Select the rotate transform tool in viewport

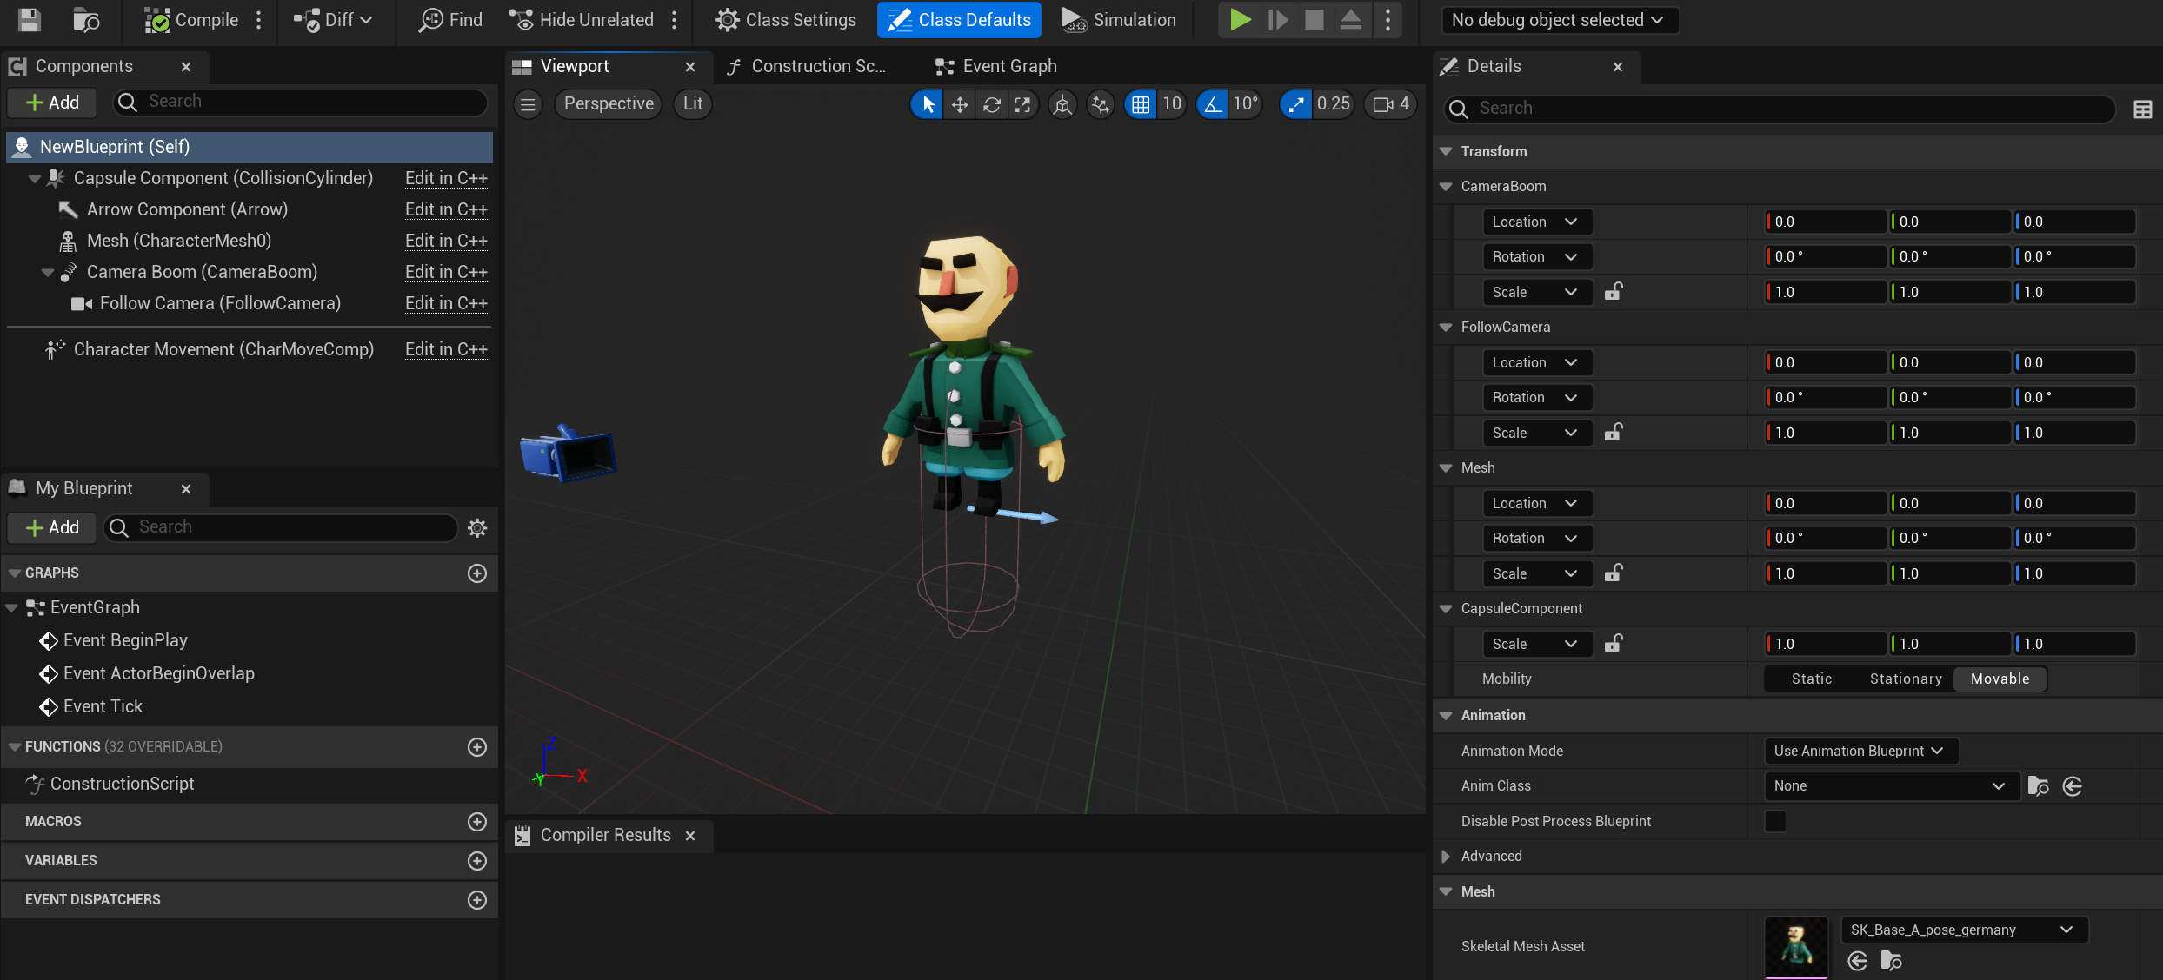991,104
